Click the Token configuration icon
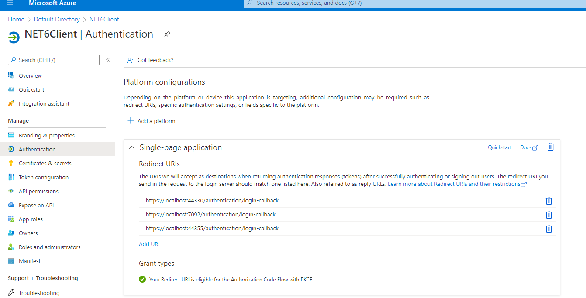Image resolution: width=586 pixels, height=298 pixels. [11, 177]
